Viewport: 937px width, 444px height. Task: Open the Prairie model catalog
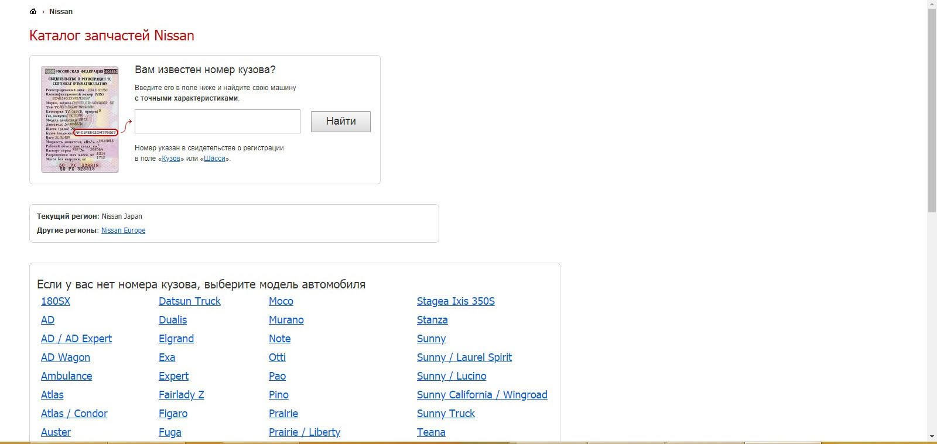tap(283, 414)
